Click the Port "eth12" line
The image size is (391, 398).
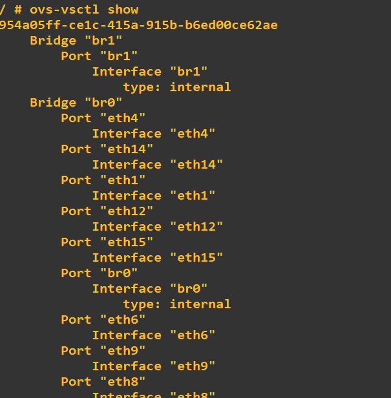[x=107, y=211]
